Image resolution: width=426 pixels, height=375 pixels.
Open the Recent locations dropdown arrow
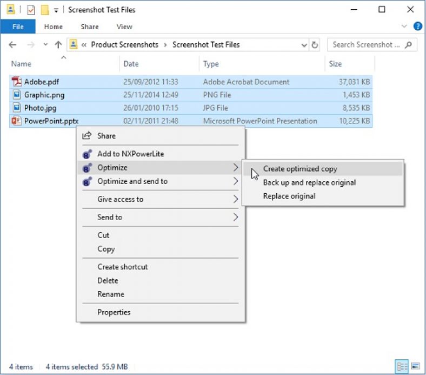(45, 45)
